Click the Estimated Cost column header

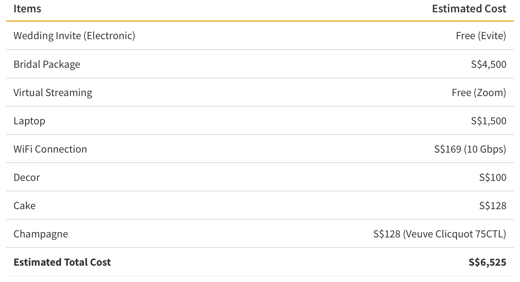pos(469,9)
